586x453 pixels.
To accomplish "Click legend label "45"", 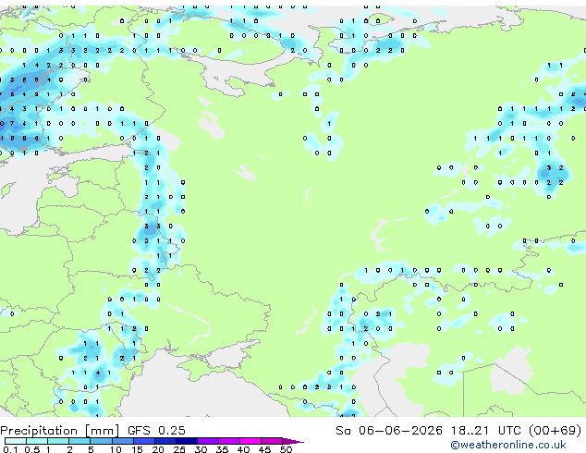I will [265, 449].
